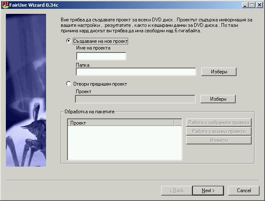Image resolution: width=265 pixels, height=201 pixels.
Task: Click the 'Работи с всички проекти' button
Action: 219,131
